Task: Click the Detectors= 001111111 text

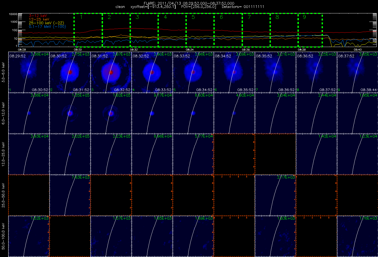Action: [243, 7]
